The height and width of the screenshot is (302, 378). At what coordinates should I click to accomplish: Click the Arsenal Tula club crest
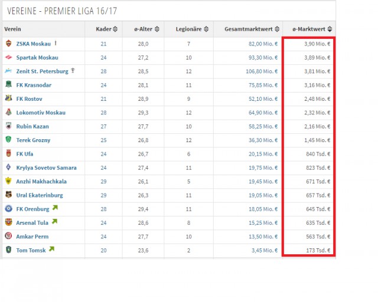[9, 222]
